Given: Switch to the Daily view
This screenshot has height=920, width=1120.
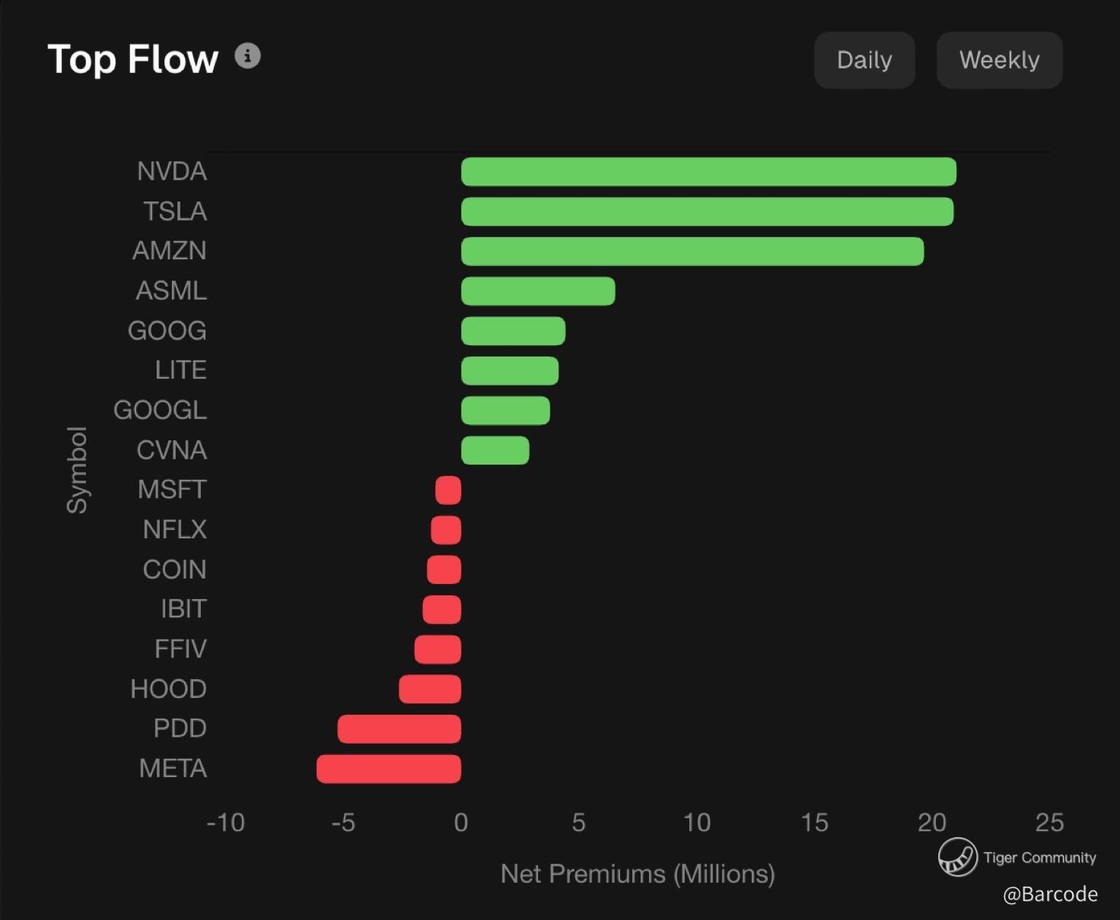Looking at the screenshot, I should coord(864,60).
